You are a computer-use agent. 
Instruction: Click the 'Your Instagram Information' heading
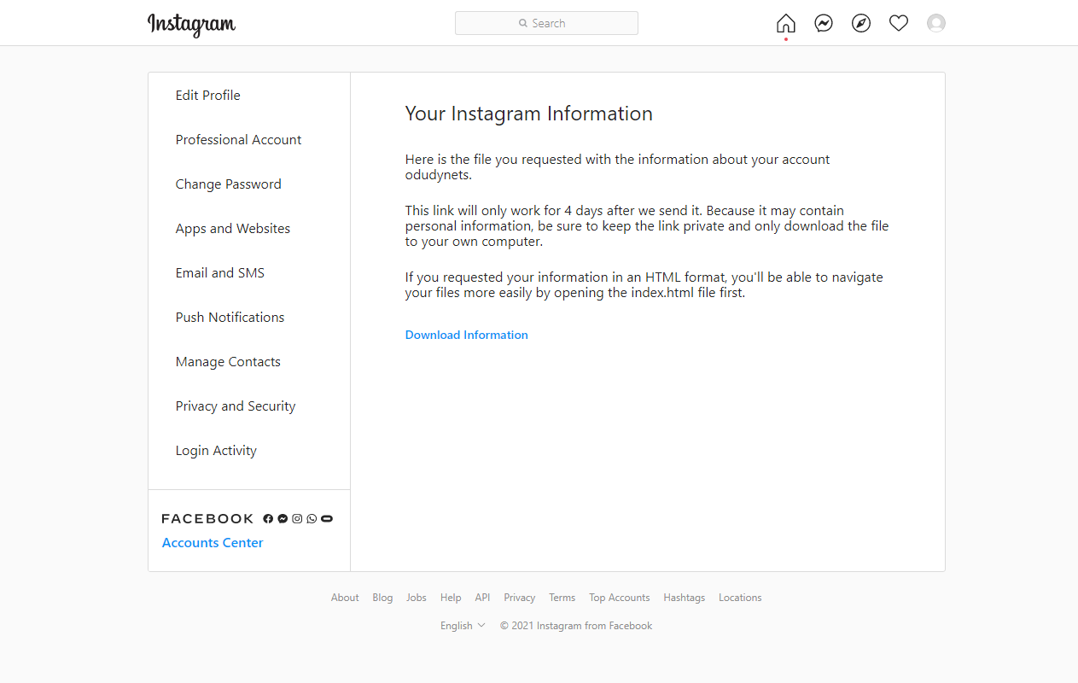coord(529,114)
